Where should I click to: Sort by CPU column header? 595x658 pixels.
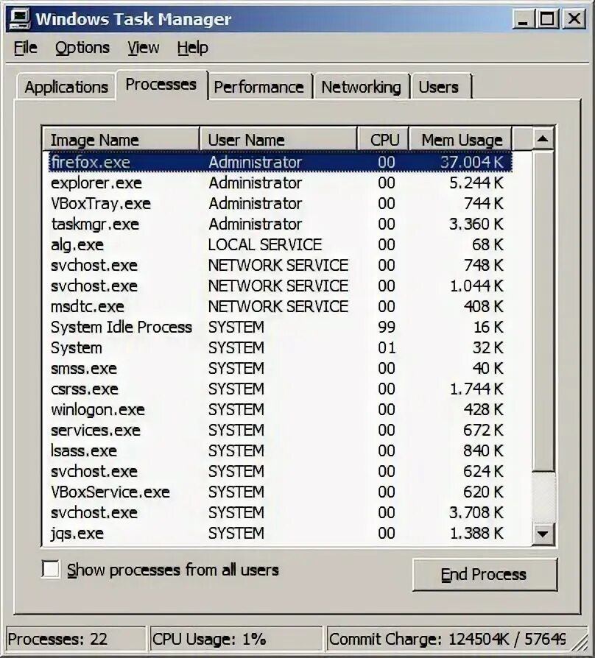click(x=383, y=139)
